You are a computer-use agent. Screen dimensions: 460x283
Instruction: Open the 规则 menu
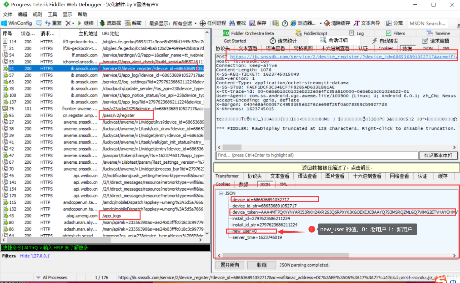tap(37, 14)
